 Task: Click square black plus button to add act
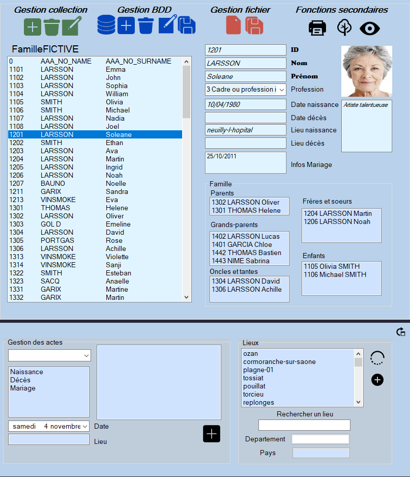212,434
